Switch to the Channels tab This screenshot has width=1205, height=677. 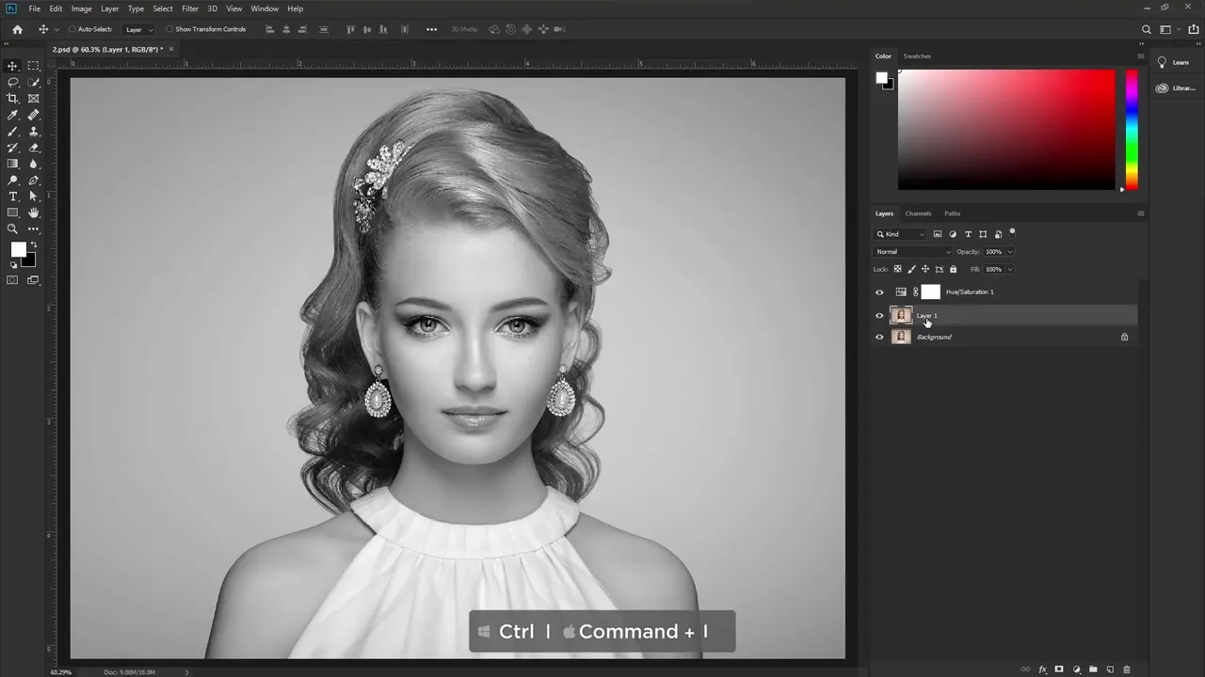[x=918, y=213]
